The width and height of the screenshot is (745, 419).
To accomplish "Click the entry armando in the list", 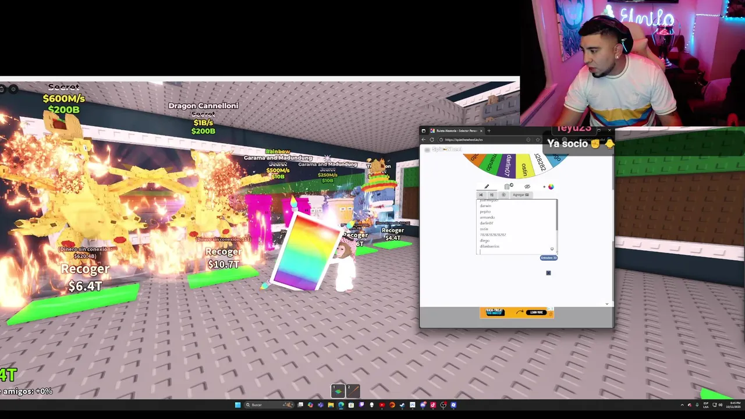I will [x=487, y=217].
